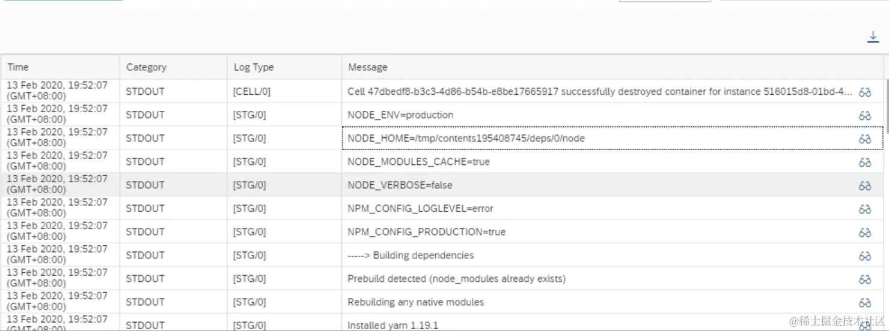View details of NPM_CONFIG_PRODUCTION=true entry

865,233
